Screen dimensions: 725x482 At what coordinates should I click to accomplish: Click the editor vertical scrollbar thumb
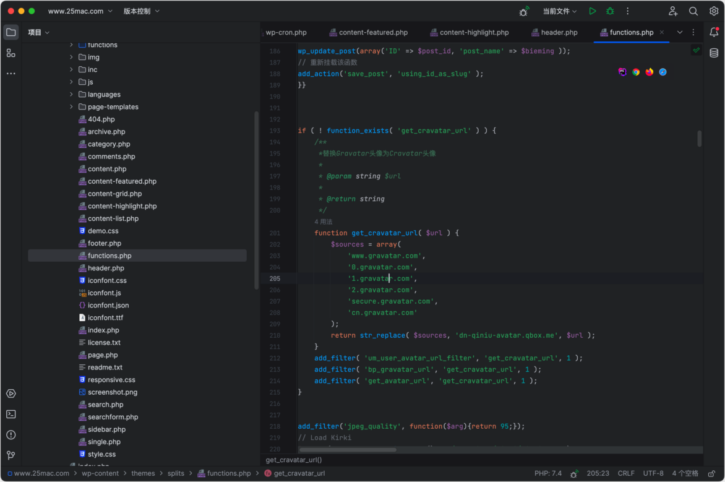pos(699,139)
